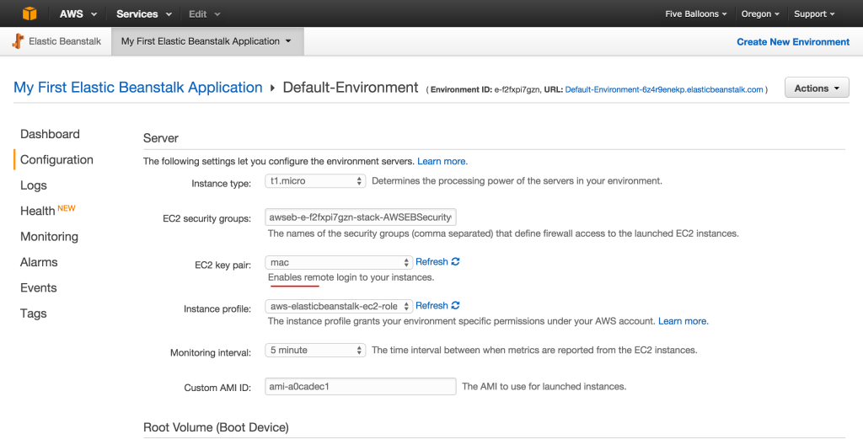Click the Environment ID e-f2fxpi7gzn text
This screenshot has width=863, height=445.
(485, 90)
